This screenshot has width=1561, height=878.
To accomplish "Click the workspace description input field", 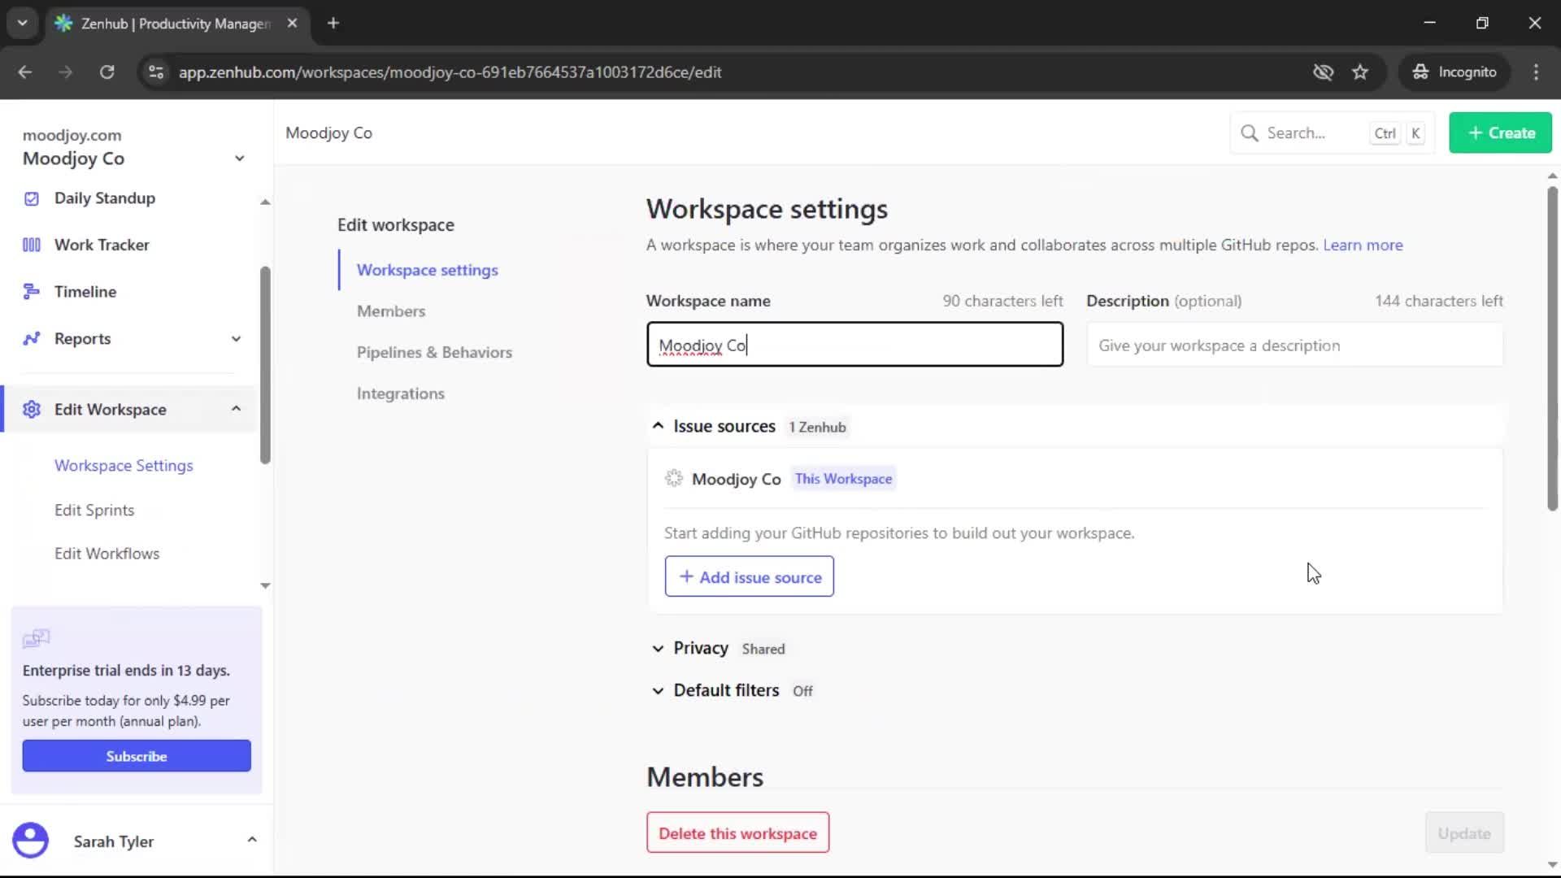I will click(x=1296, y=345).
